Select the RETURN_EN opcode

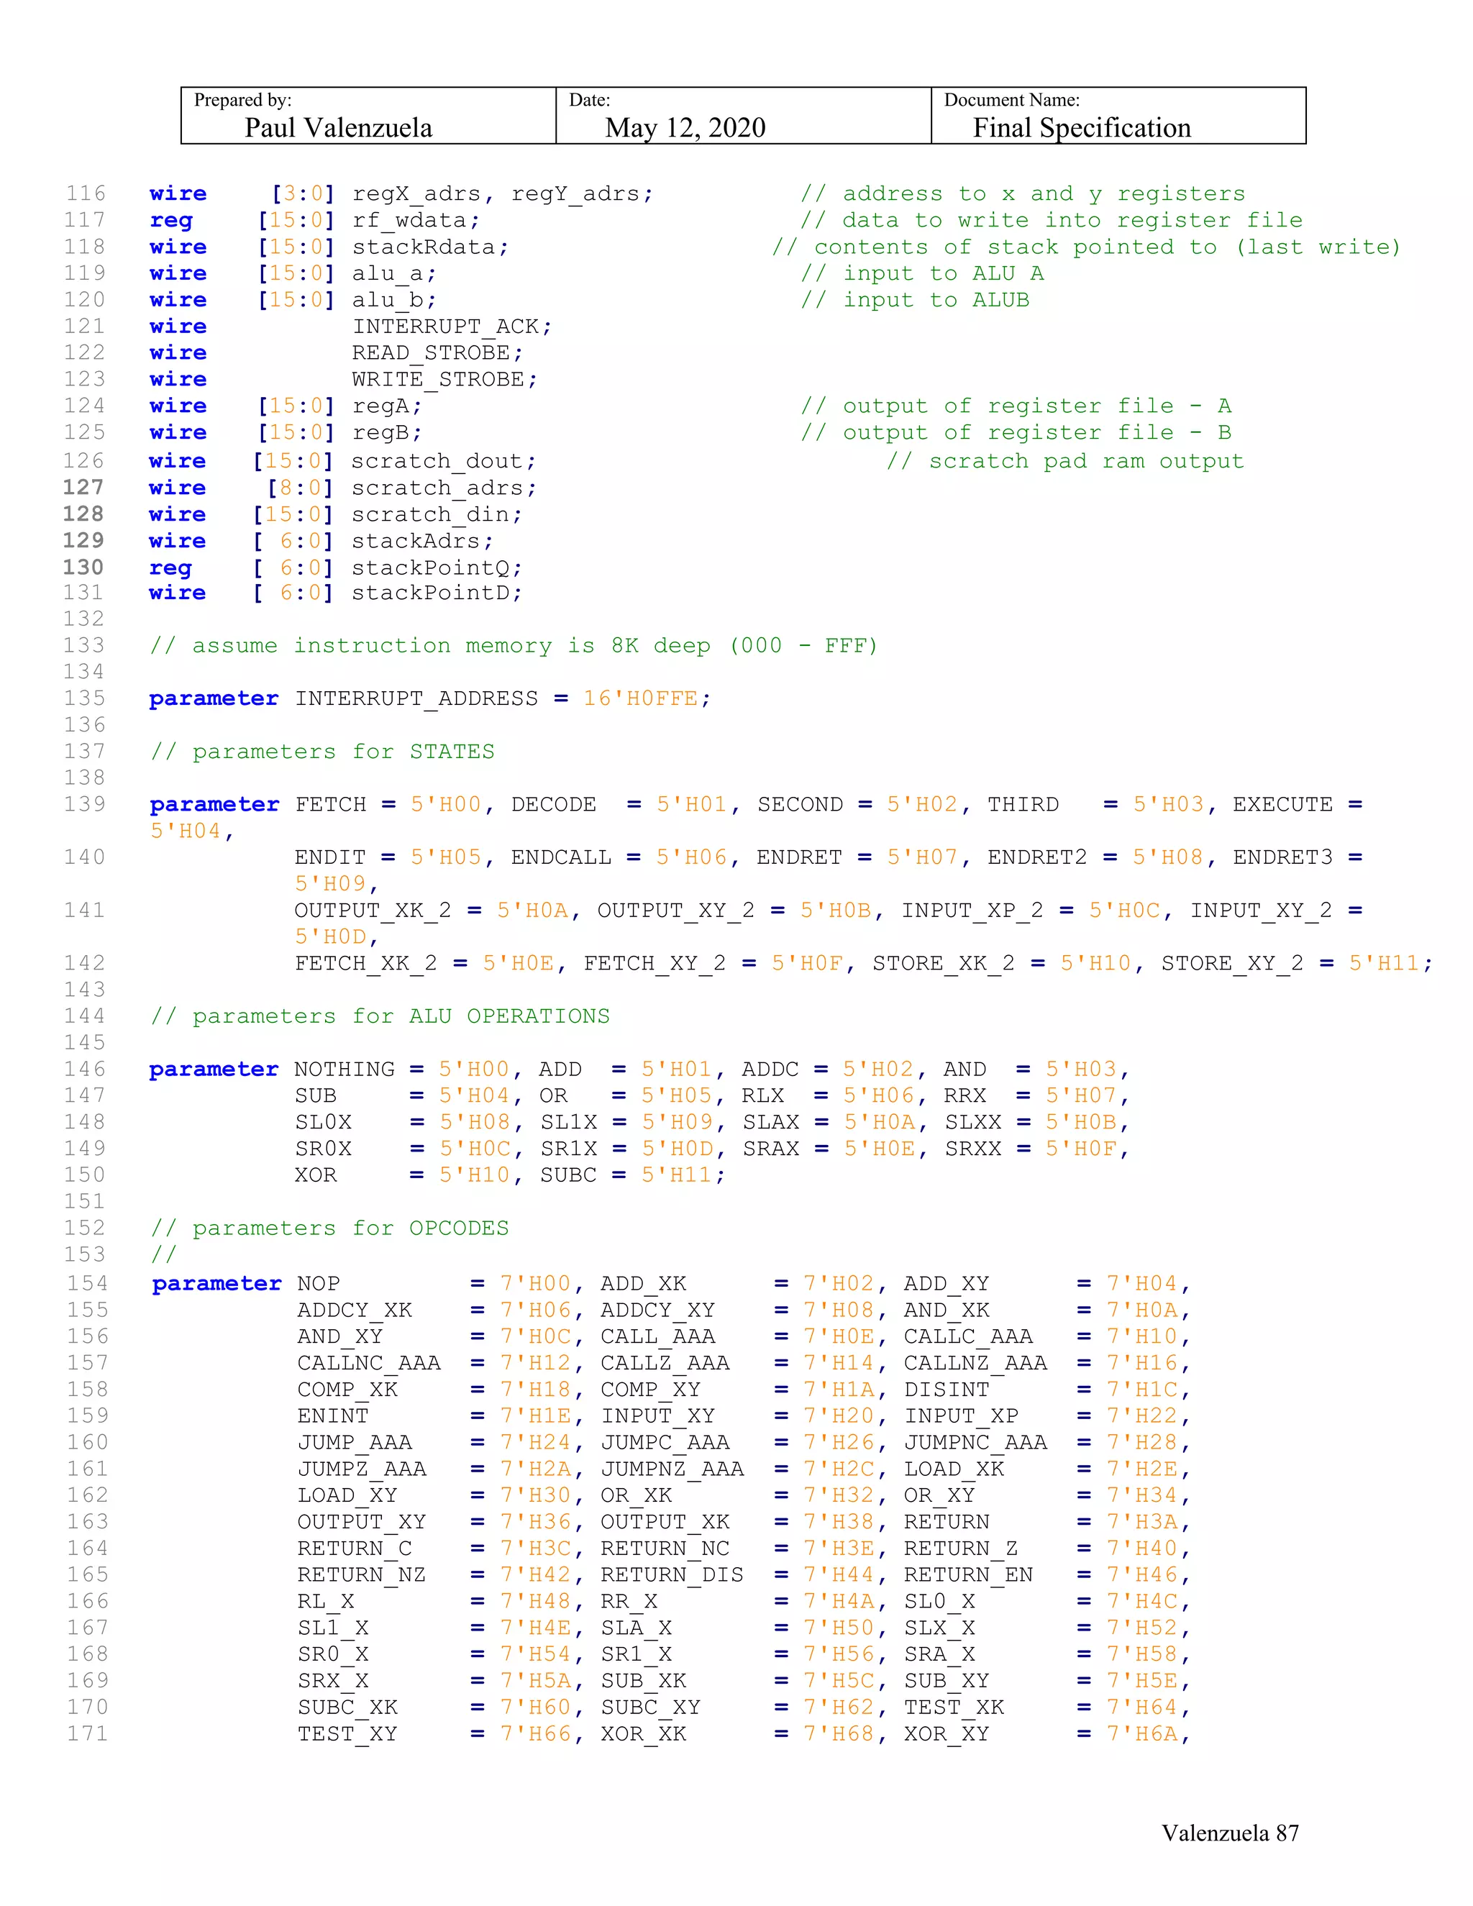coord(968,1574)
